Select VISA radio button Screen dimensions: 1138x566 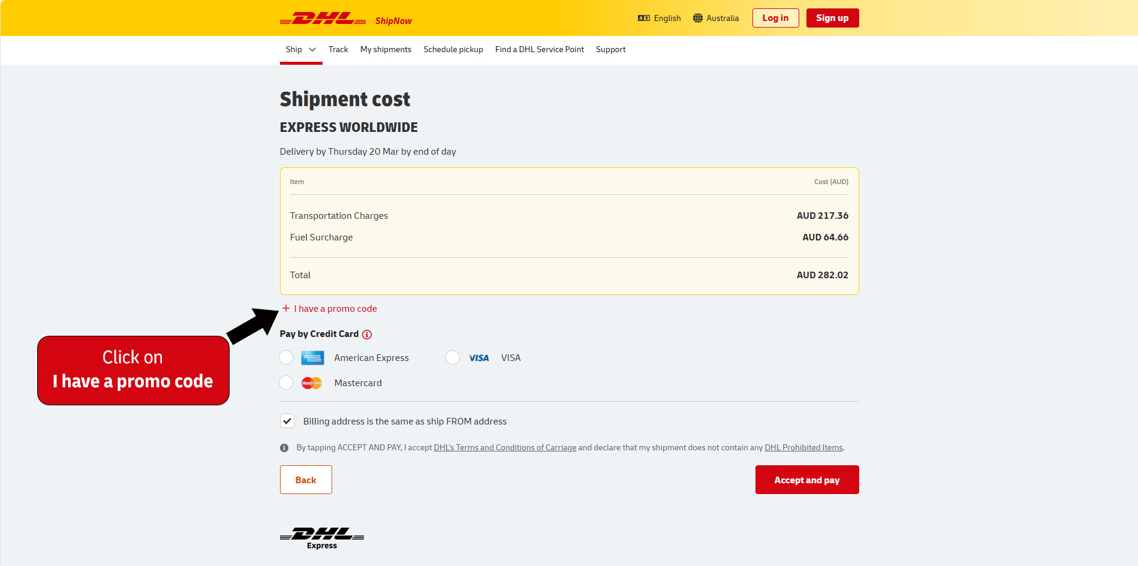tap(453, 358)
